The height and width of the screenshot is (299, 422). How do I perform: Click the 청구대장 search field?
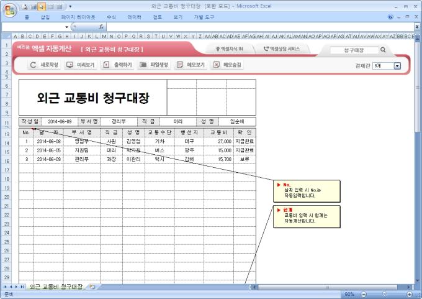tap(354, 50)
